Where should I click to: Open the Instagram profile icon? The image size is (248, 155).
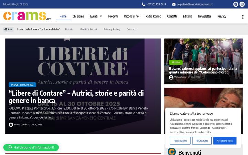242,4
